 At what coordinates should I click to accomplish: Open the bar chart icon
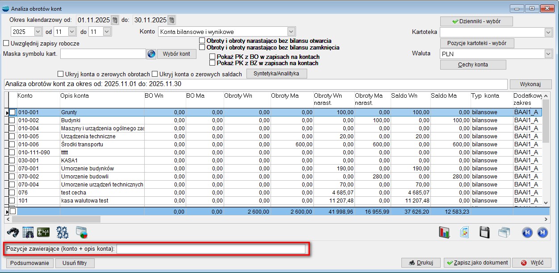[444, 232]
